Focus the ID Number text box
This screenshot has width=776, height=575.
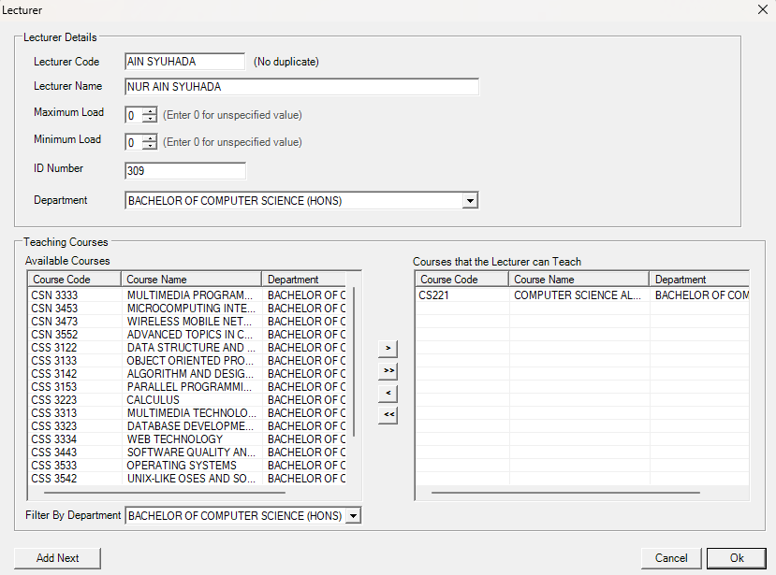184,171
